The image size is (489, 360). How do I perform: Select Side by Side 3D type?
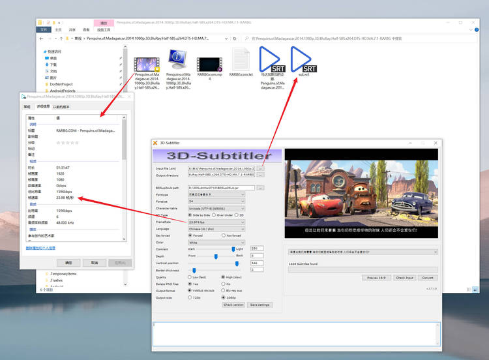point(190,215)
